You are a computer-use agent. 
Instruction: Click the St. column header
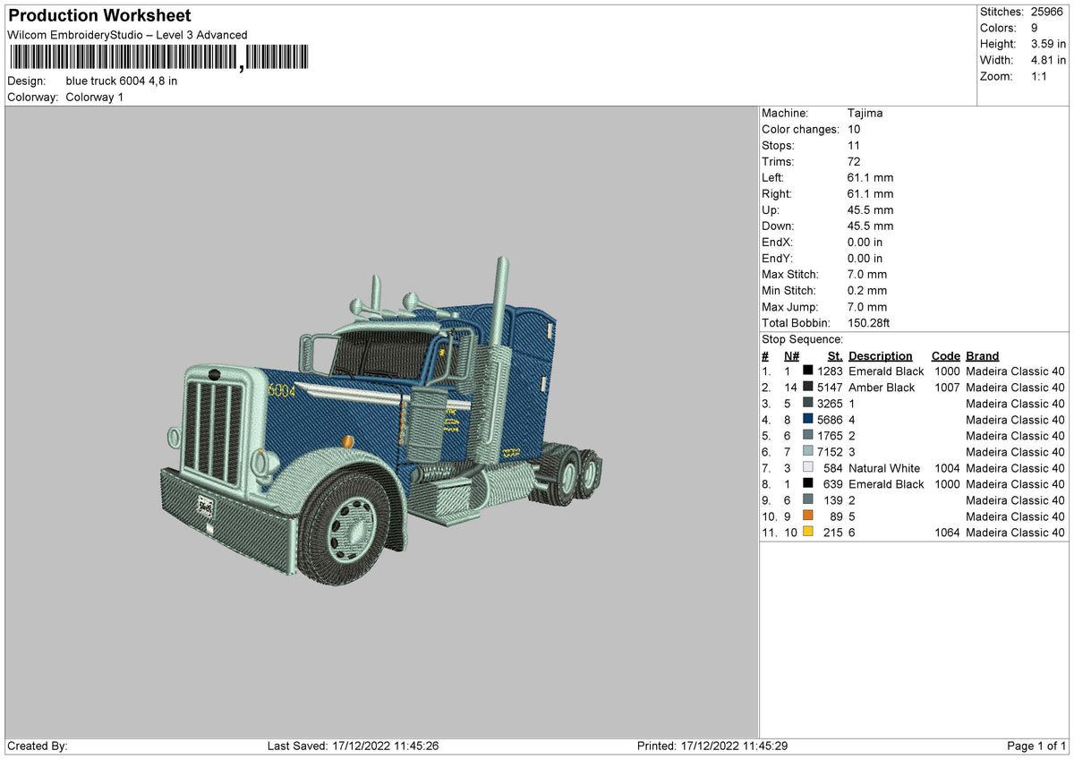[834, 355]
